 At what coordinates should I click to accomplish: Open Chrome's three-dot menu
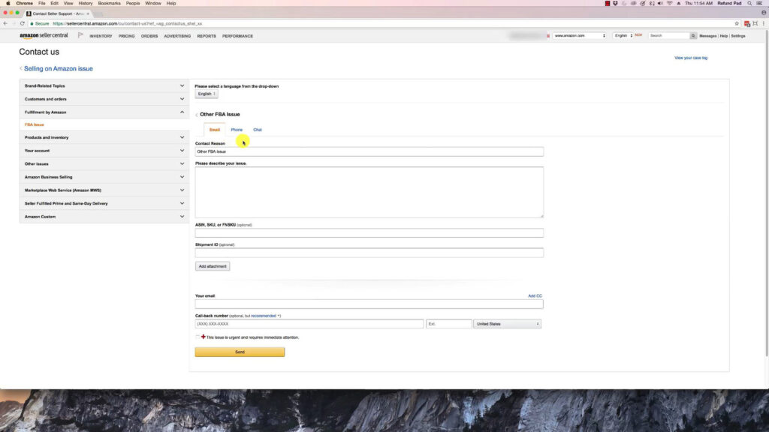[x=763, y=23]
